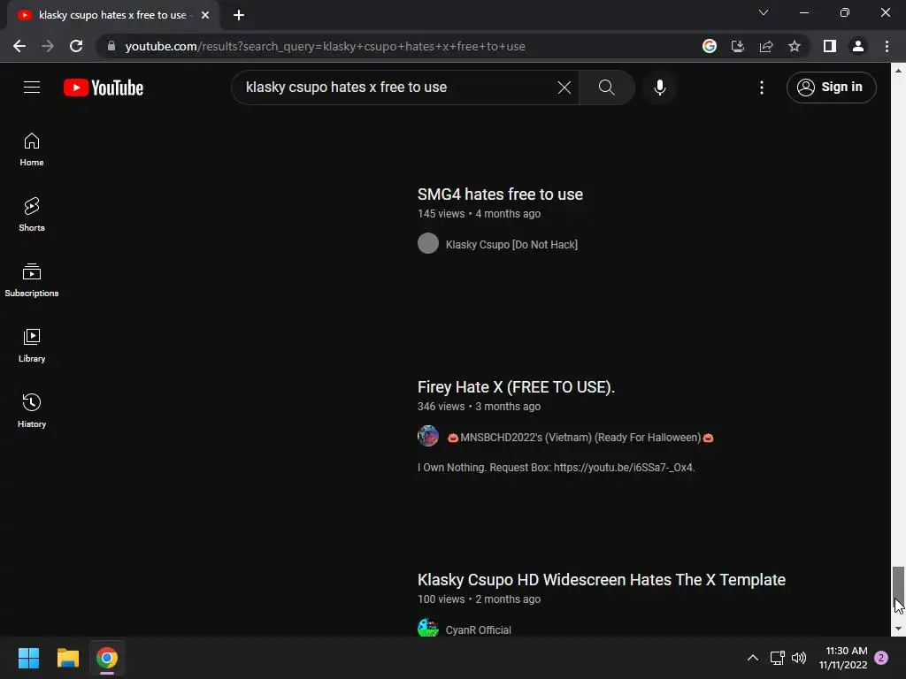The height and width of the screenshot is (679, 906).
Task: Open the YouTube guide hamburger menu
Action: (32, 88)
